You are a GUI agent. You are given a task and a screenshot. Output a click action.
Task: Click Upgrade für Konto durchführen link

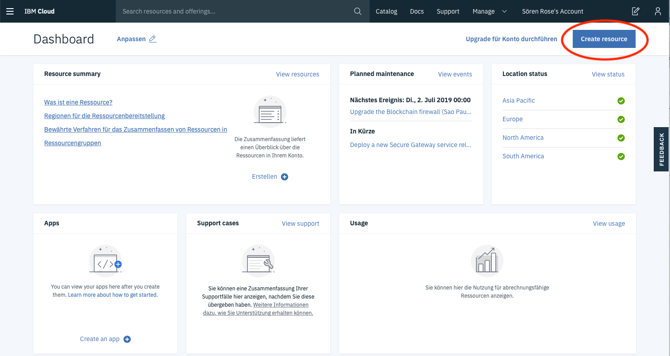pos(511,39)
